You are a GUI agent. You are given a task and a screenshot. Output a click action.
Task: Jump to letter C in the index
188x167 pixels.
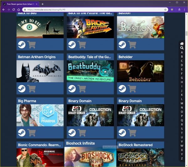(x=182, y=61)
